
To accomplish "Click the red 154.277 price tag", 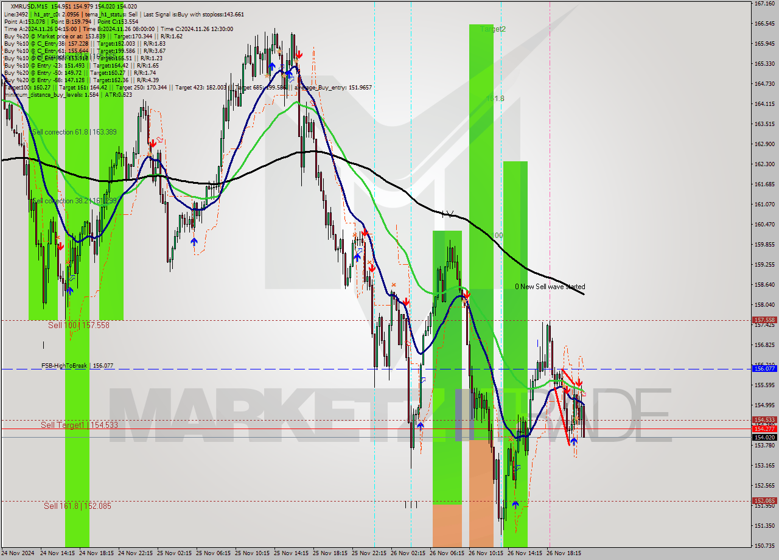I will [x=764, y=429].
